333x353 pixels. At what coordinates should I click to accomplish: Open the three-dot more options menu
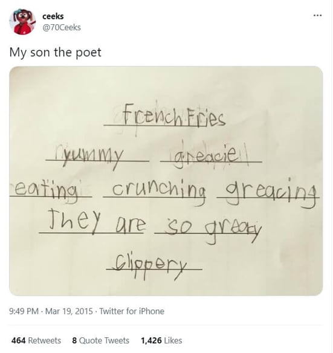tap(317, 16)
